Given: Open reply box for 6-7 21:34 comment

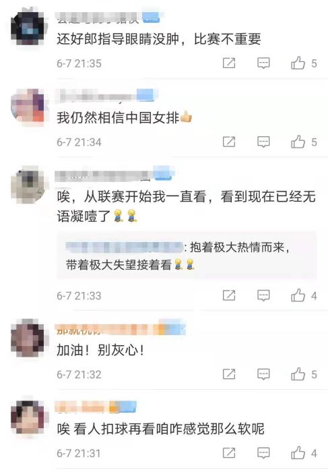Looking at the screenshot, I should click(x=263, y=142).
